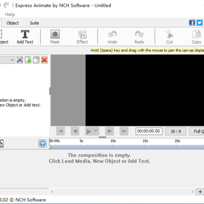Open the Effect tool
This screenshot has width=204, height=204.
tap(82, 37)
